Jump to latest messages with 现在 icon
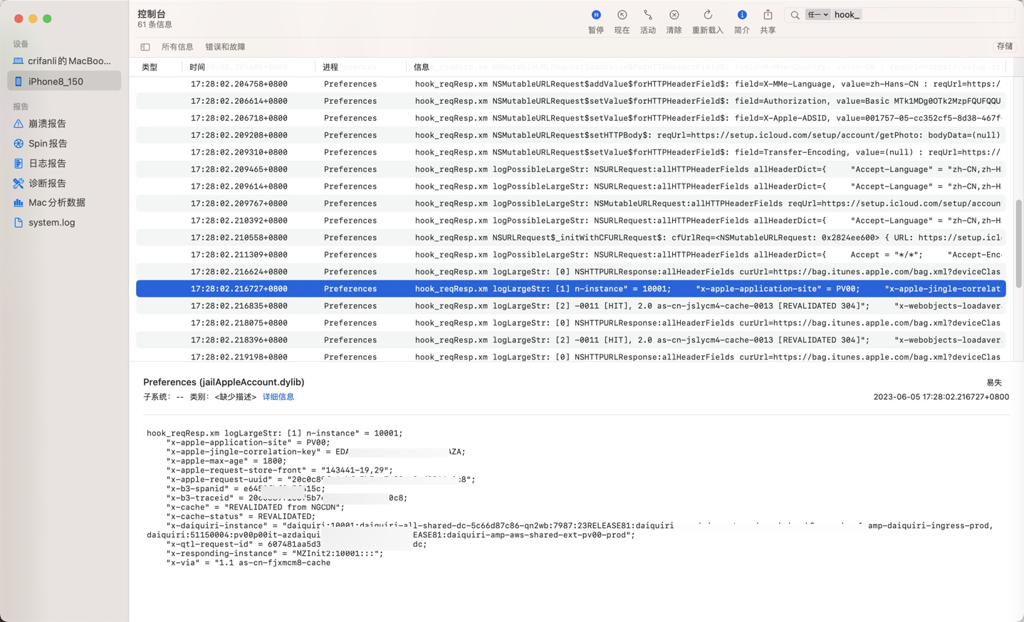 (x=622, y=15)
